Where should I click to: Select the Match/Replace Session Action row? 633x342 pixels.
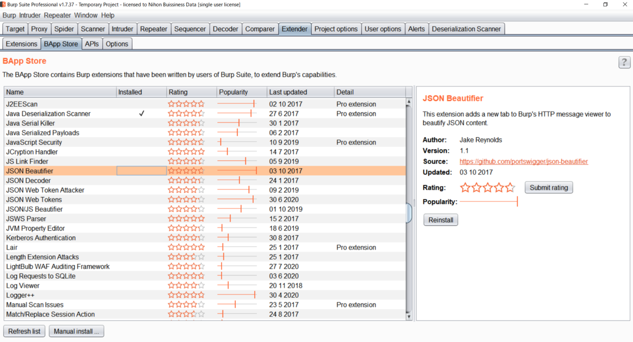(x=205, y=314)
